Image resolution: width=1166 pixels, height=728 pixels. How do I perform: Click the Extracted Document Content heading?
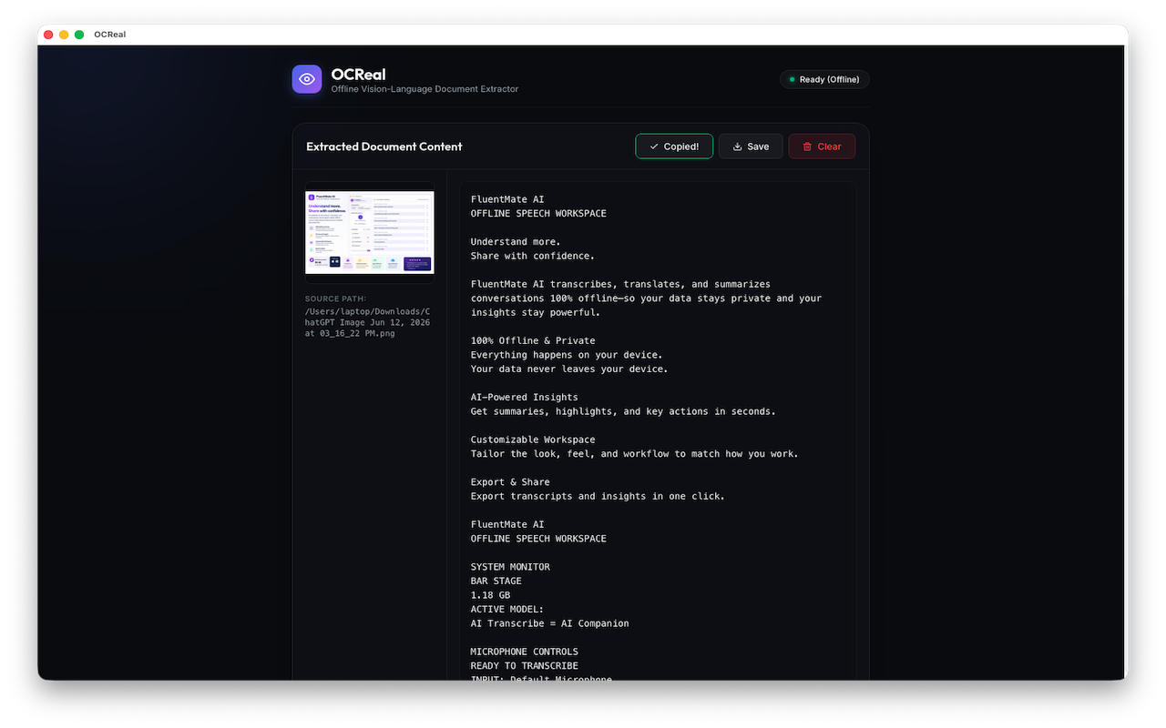[x=384, y=147]
